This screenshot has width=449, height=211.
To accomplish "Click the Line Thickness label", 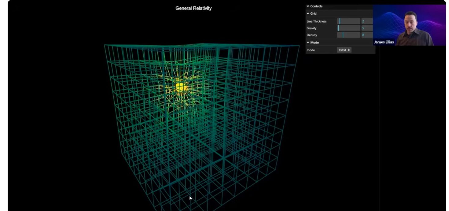I will pyautogui.click(x=316, y=21).
